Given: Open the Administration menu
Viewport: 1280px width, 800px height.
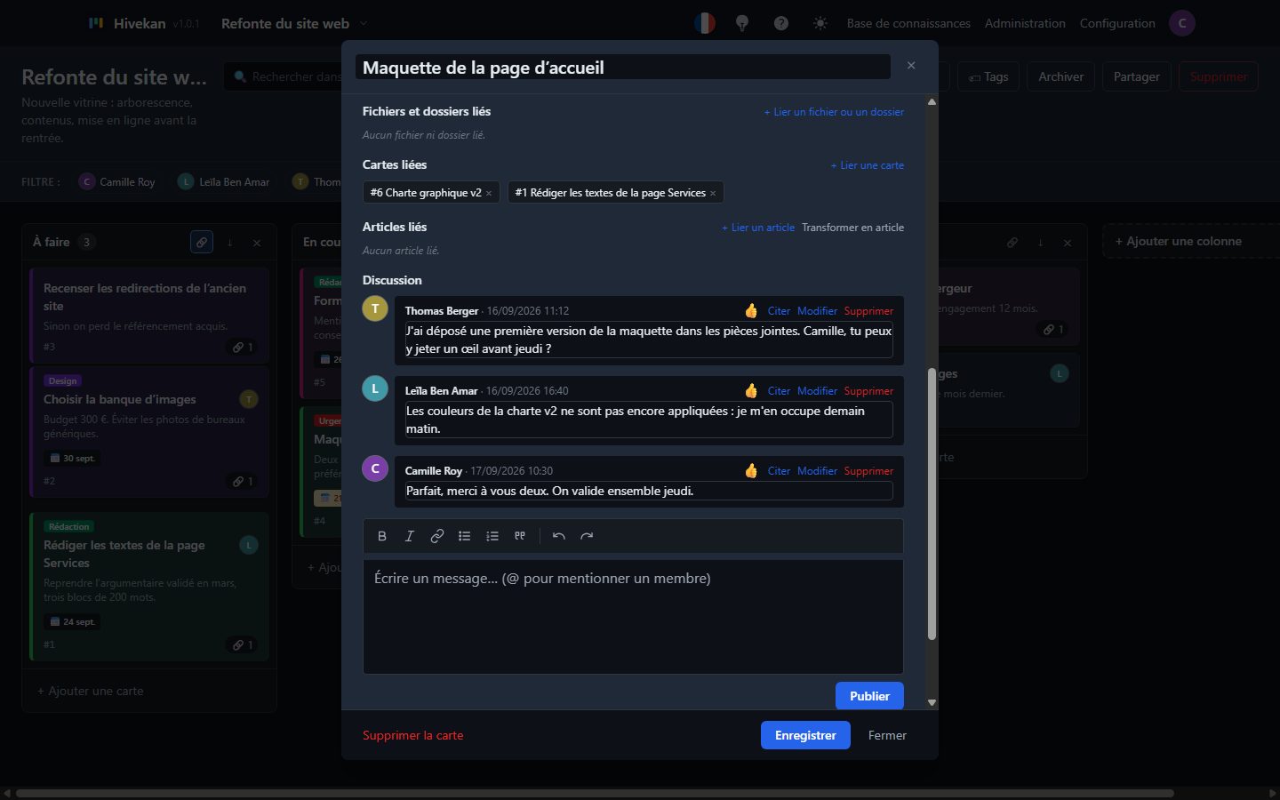Looking at the screenshot, I should click(x=1025, y=23).
